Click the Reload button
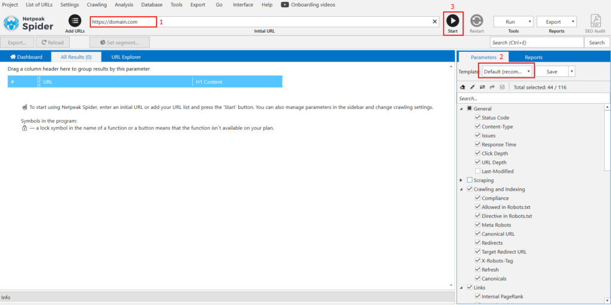The width and height of the screenshot is (611, 305). pos(53,42)
